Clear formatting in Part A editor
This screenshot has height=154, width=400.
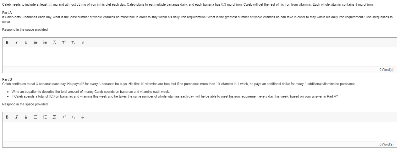[54, 42]
